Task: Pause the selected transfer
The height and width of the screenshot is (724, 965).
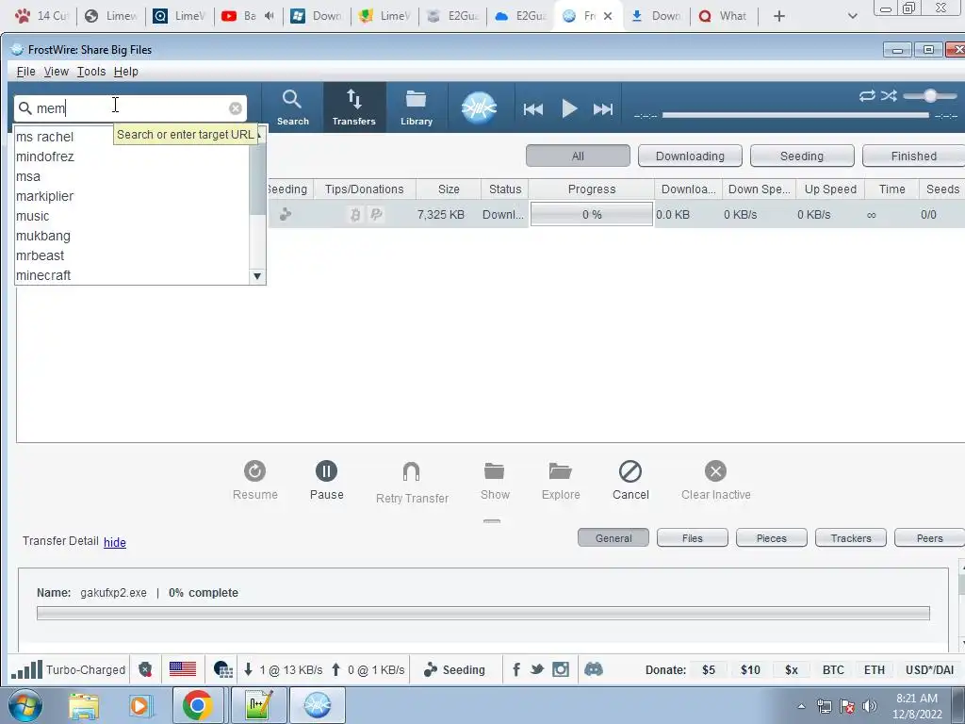Action: tap(326, 480)
